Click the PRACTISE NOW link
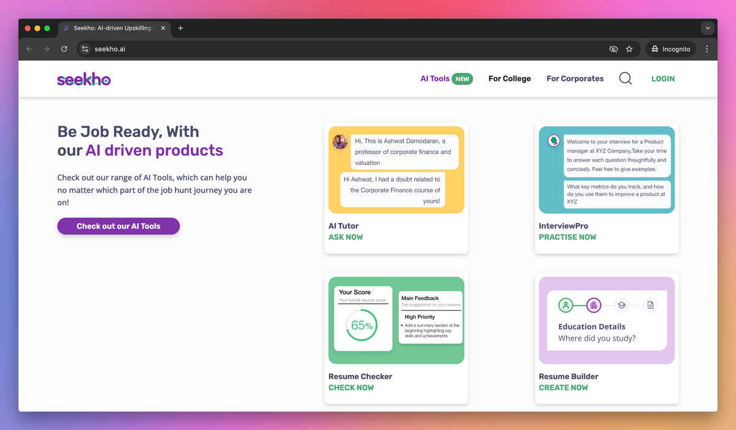This screenshot has height=430, width=736. pyautogui.click(x=567, y=237)
